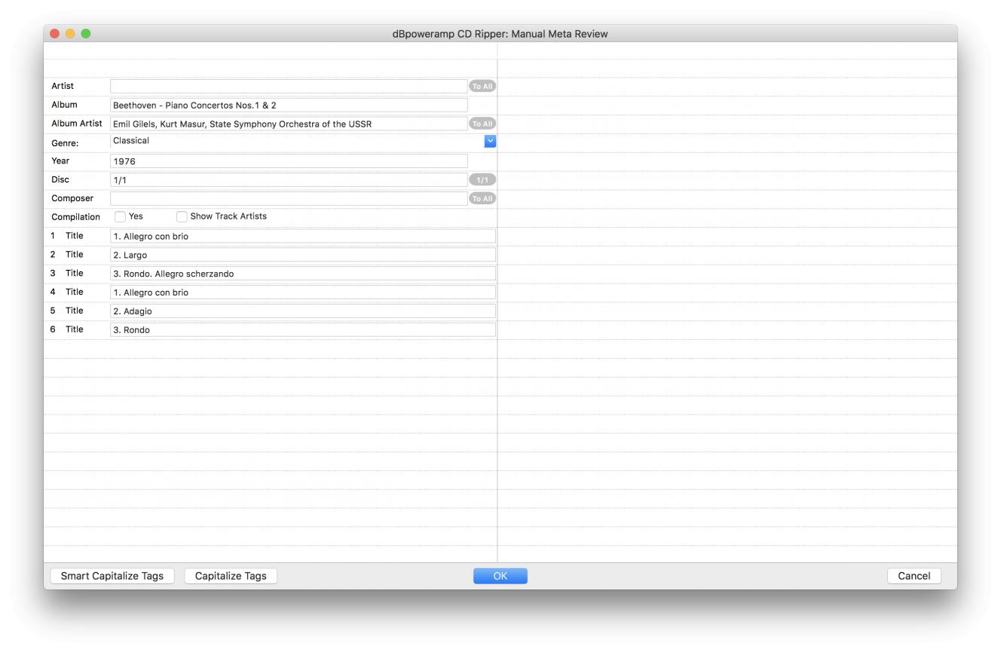Click the Composer input field
The image size is (1001, 652).
coord(289,198)
